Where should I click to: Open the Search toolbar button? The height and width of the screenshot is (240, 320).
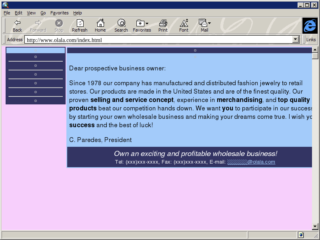121,23
